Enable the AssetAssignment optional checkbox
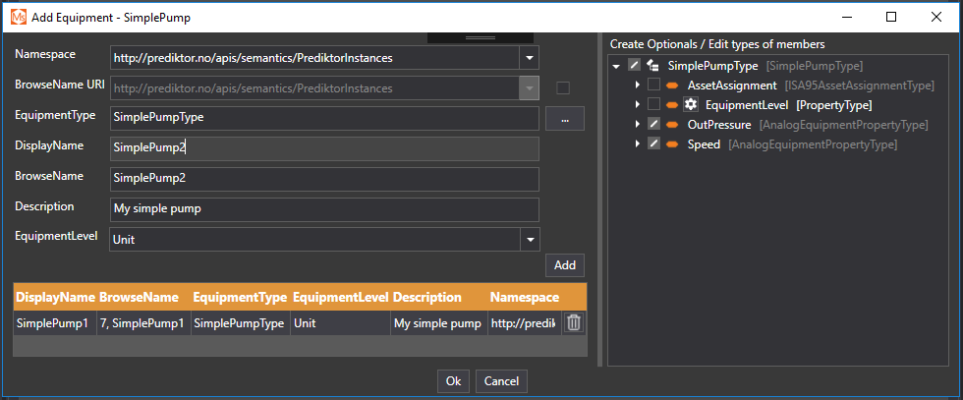Image resolution: width=963 pixels, height=400 pixels. click(653, 86)
